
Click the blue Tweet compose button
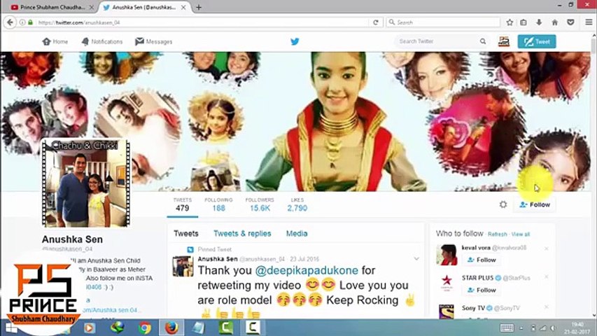(537, 41)
